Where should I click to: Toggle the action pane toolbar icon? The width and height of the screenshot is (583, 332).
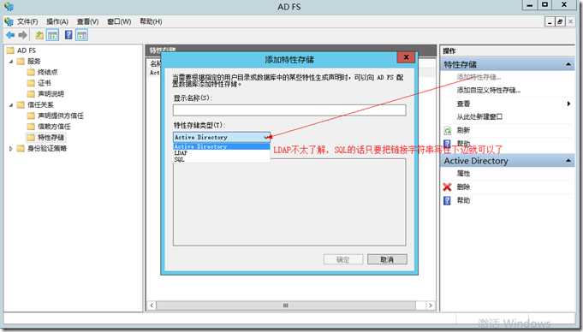[82, 35]
